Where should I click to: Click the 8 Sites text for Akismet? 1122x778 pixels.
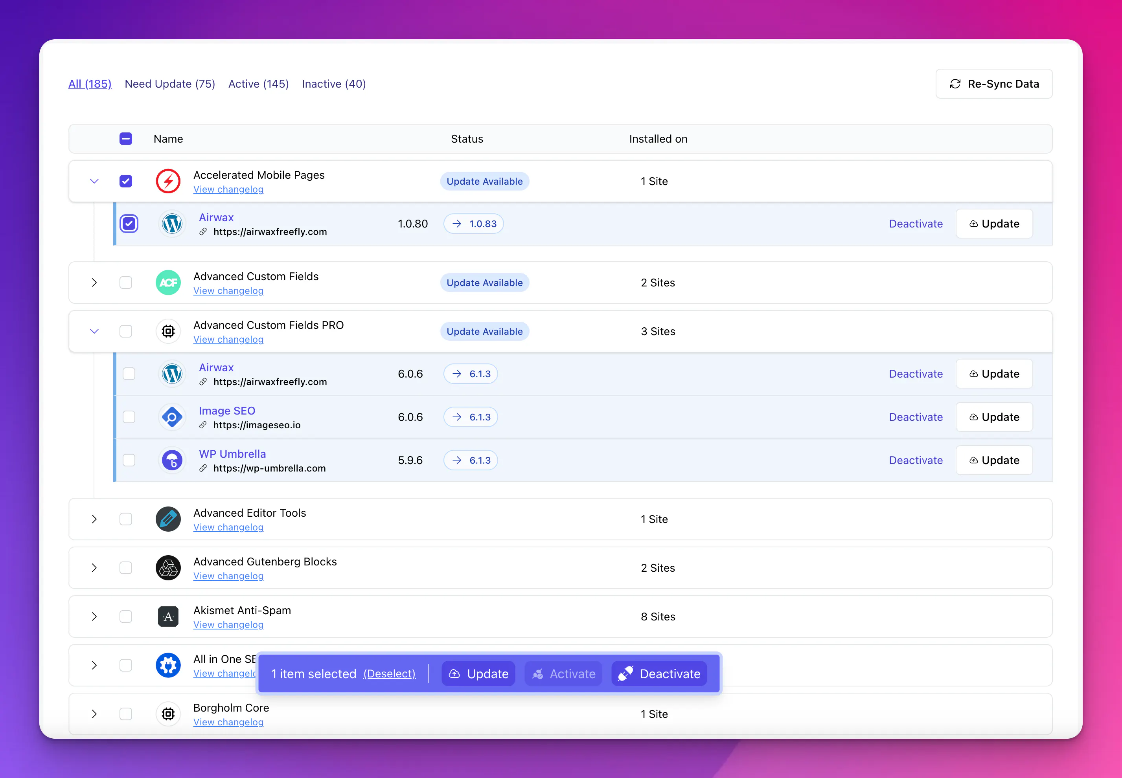tap(658, 617)
